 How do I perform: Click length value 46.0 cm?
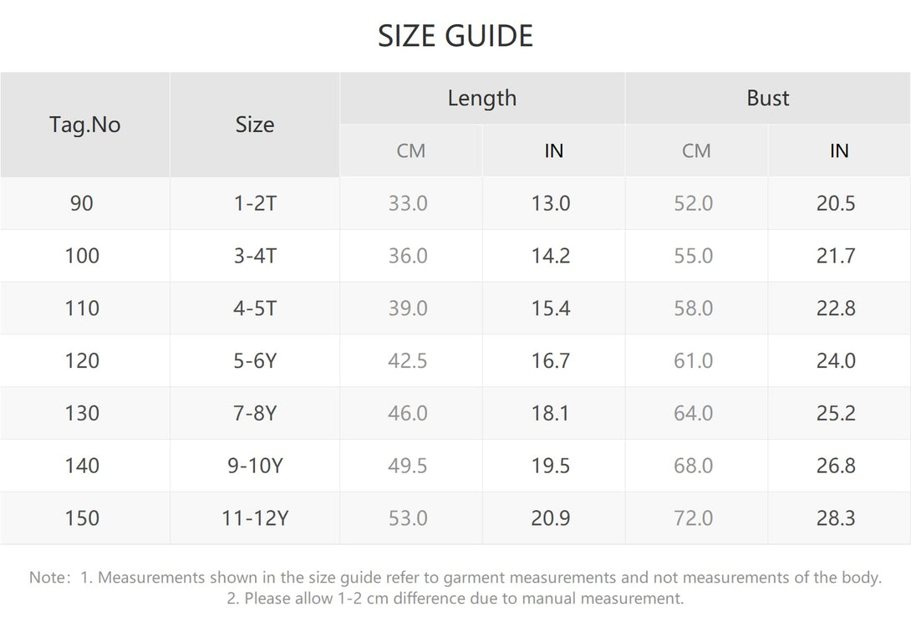point(410,413)
